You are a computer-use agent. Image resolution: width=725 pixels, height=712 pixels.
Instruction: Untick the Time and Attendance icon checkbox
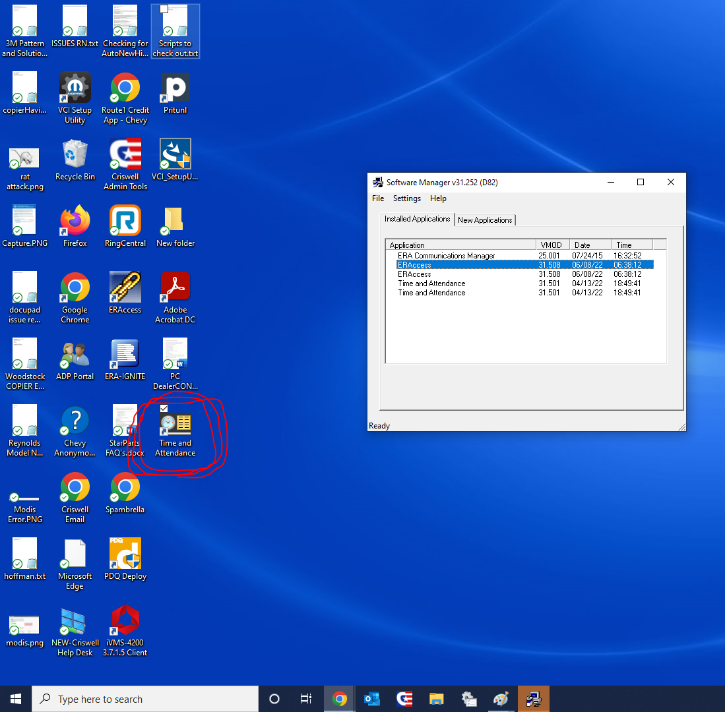(x=164, y=409)
